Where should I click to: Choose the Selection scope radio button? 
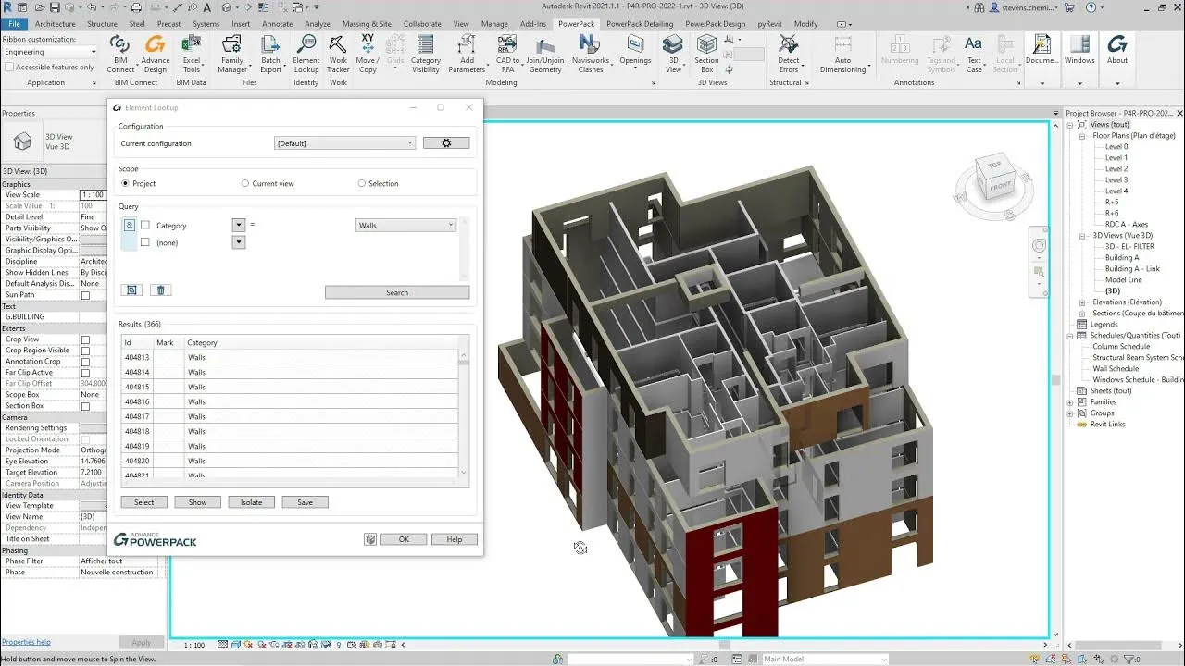tap(362, 183)
